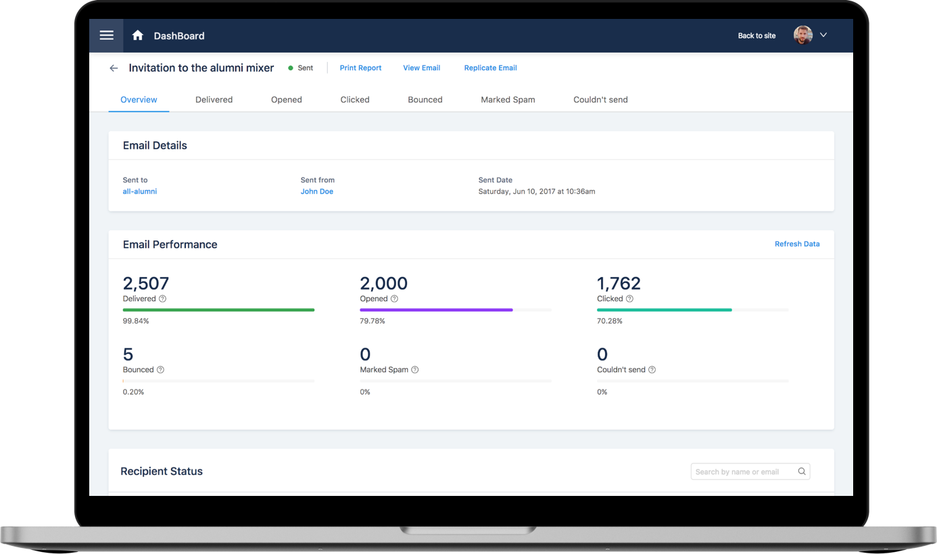Click help icon next to Delivered
This screenshot has height=554, width=937.
tap(162, 299)
